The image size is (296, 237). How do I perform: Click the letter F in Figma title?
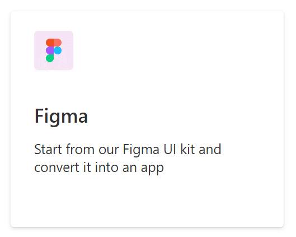(x=39, y=115)
